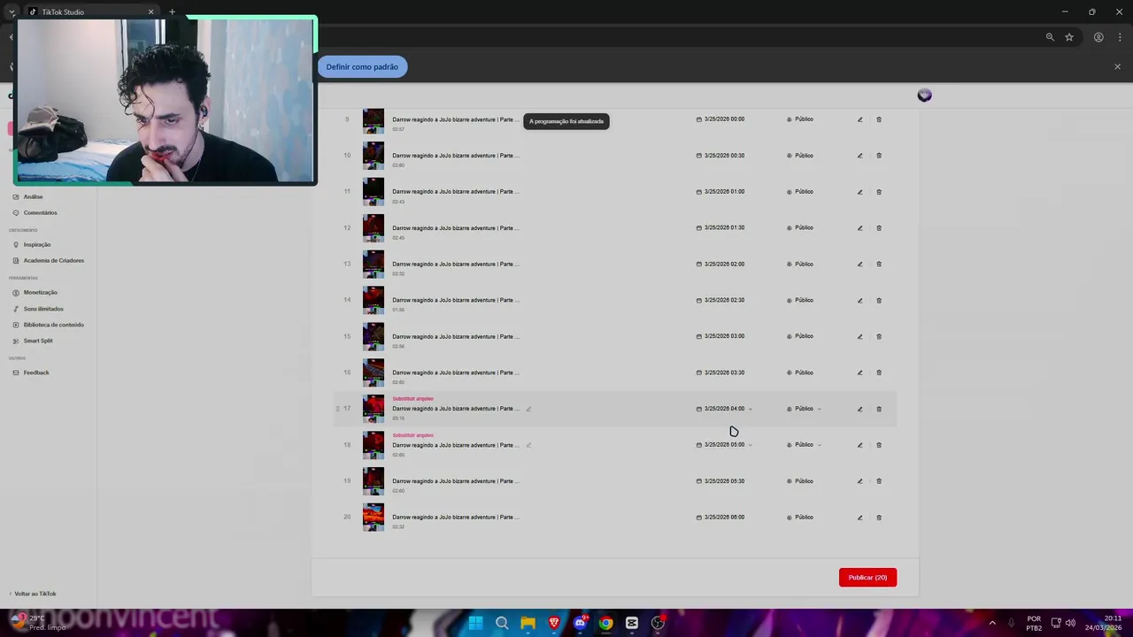
Task: Open Google Chrome from the taskbar
Action: tap(605, 623)
